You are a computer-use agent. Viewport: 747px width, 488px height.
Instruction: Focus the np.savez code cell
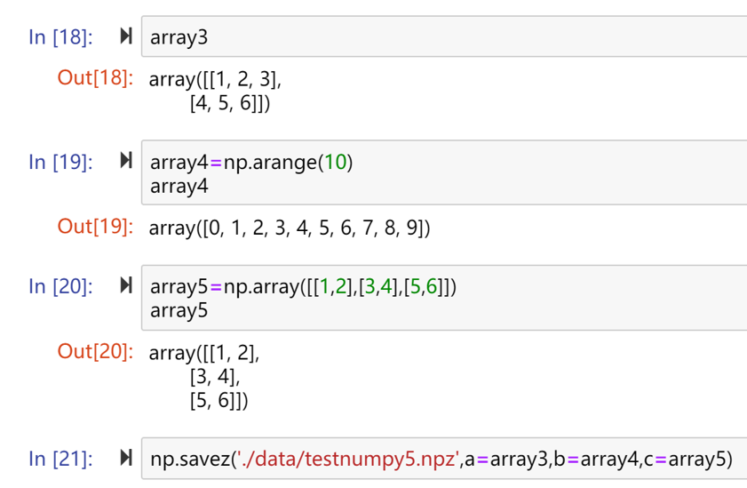tap(441, 460)
